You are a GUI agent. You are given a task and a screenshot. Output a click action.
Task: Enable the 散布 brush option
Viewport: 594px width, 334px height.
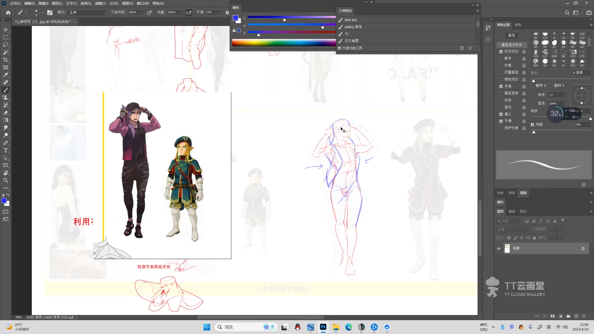click(501, 58)
